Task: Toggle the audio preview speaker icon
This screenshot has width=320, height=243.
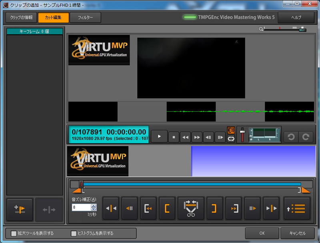Action: pyautogui.click(x=231, y=130)
